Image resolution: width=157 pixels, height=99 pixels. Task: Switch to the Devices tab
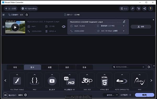[50, 67]
